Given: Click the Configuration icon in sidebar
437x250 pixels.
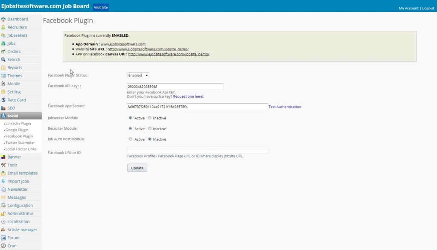Looking at the screenshot, I should tap(3, 206).
